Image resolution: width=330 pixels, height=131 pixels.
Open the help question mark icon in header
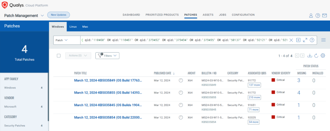318,15
